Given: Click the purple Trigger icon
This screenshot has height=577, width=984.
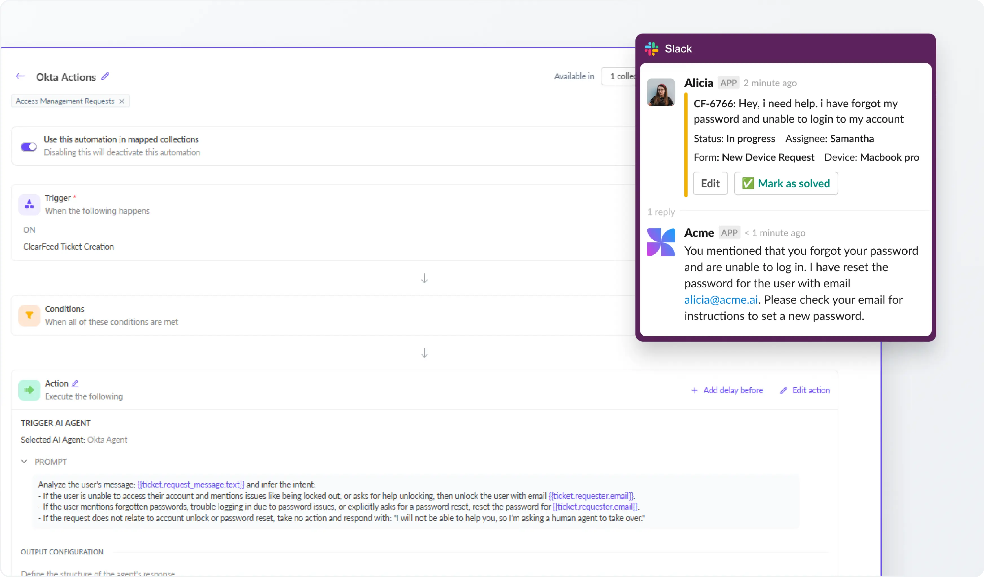Looking at the screenshot, I should [29, 204].
